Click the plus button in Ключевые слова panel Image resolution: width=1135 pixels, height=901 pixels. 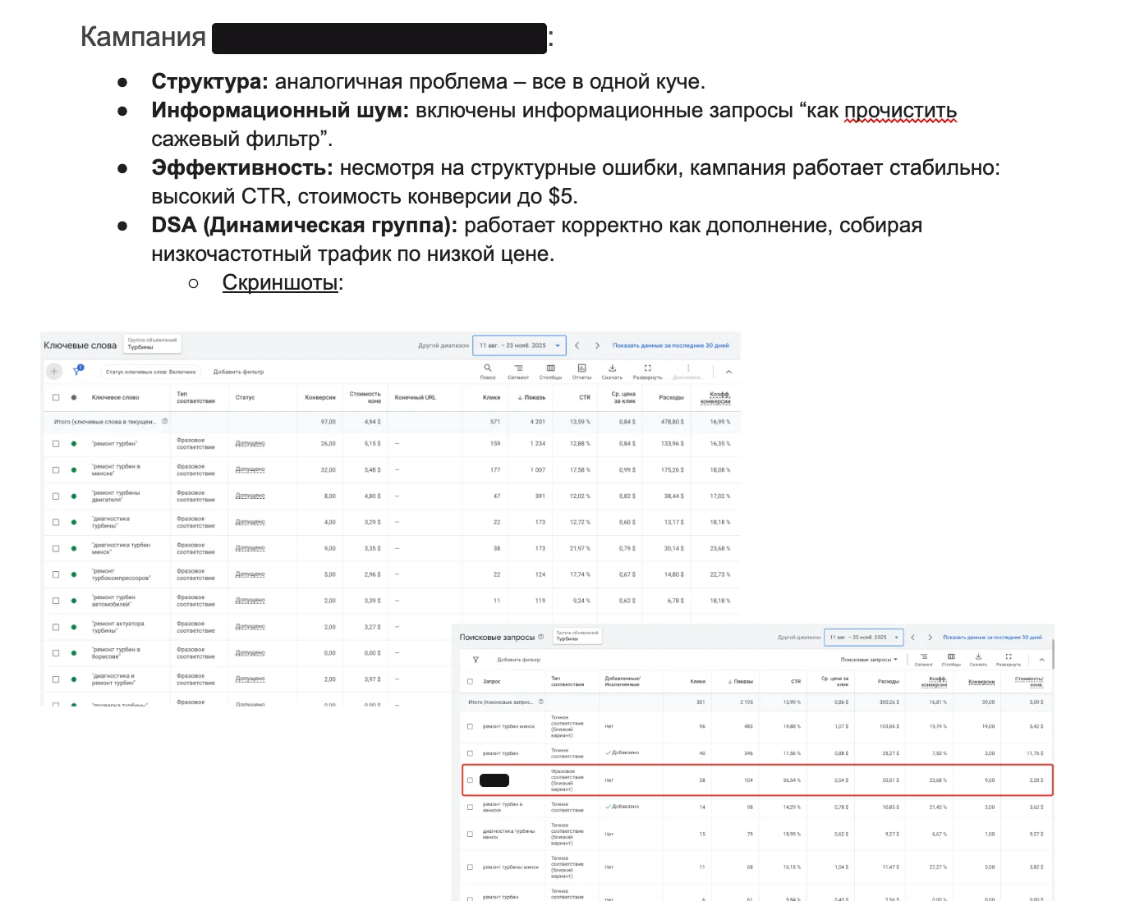54,371
